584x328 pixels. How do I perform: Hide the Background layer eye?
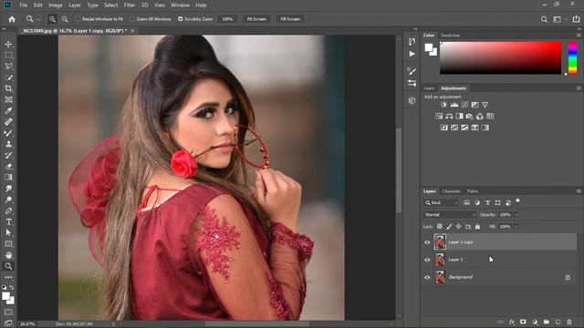(427, 277)
